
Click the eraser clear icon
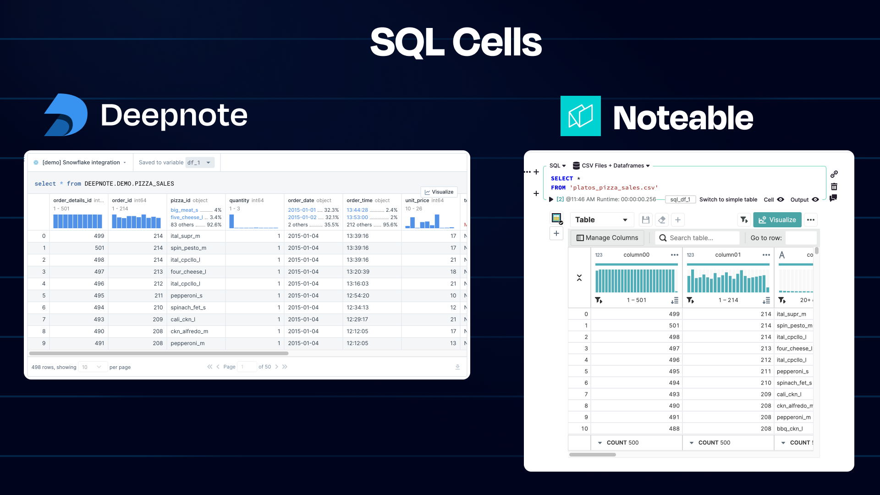(662, 220)
